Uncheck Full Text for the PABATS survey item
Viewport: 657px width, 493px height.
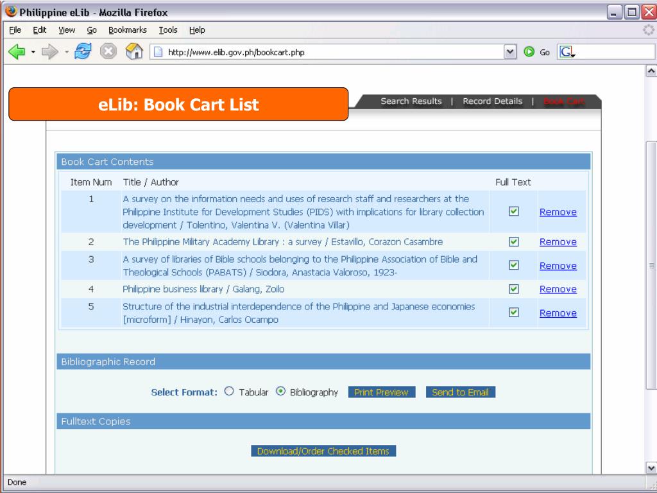[x=514, y=265]
